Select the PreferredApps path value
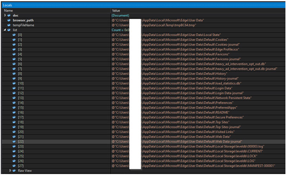The image size is (287, 176). (x=174, y=108)
